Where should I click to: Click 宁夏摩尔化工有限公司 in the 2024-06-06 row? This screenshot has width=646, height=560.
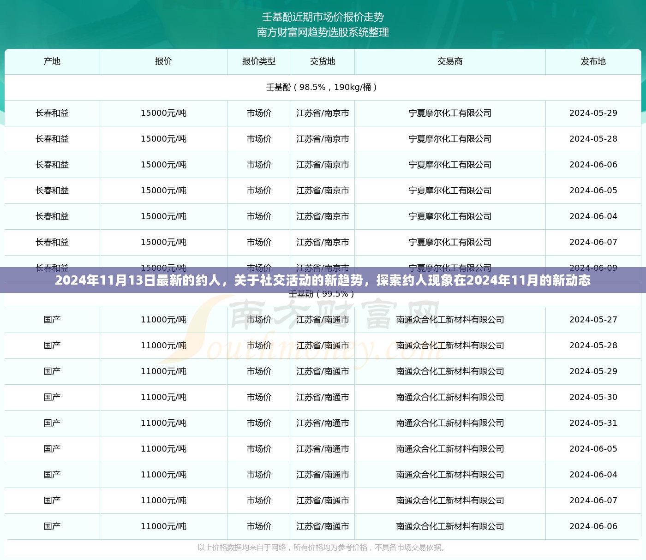click(x=450, y=165)
